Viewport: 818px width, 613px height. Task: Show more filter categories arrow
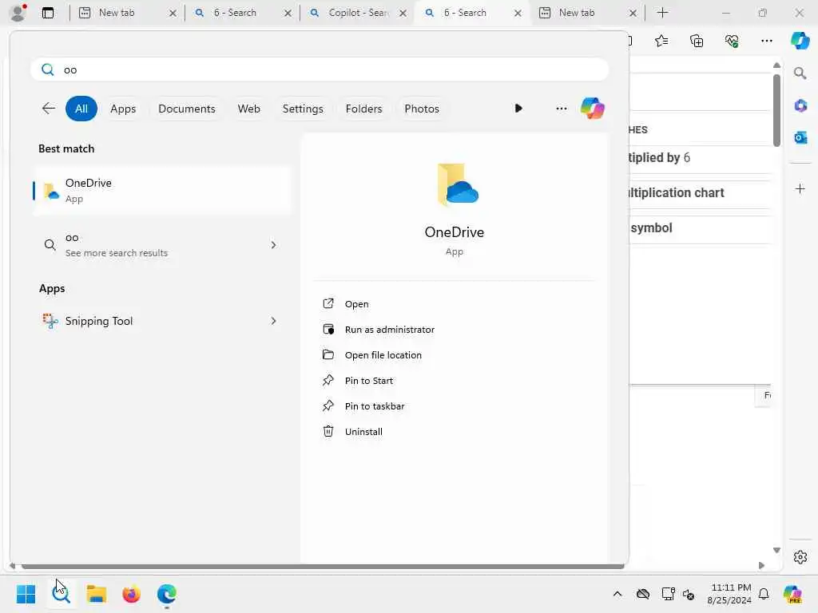[518, 109]
